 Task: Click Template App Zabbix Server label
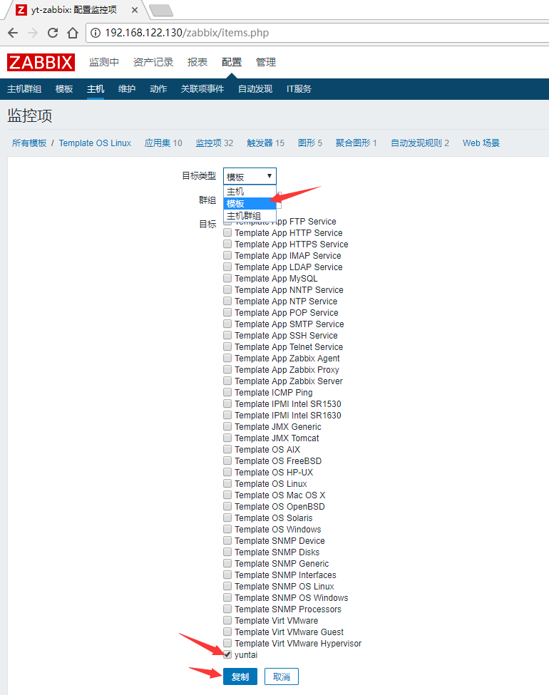point(289,381)
